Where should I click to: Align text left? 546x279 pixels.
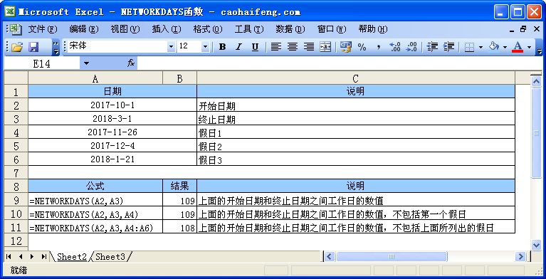275,47
